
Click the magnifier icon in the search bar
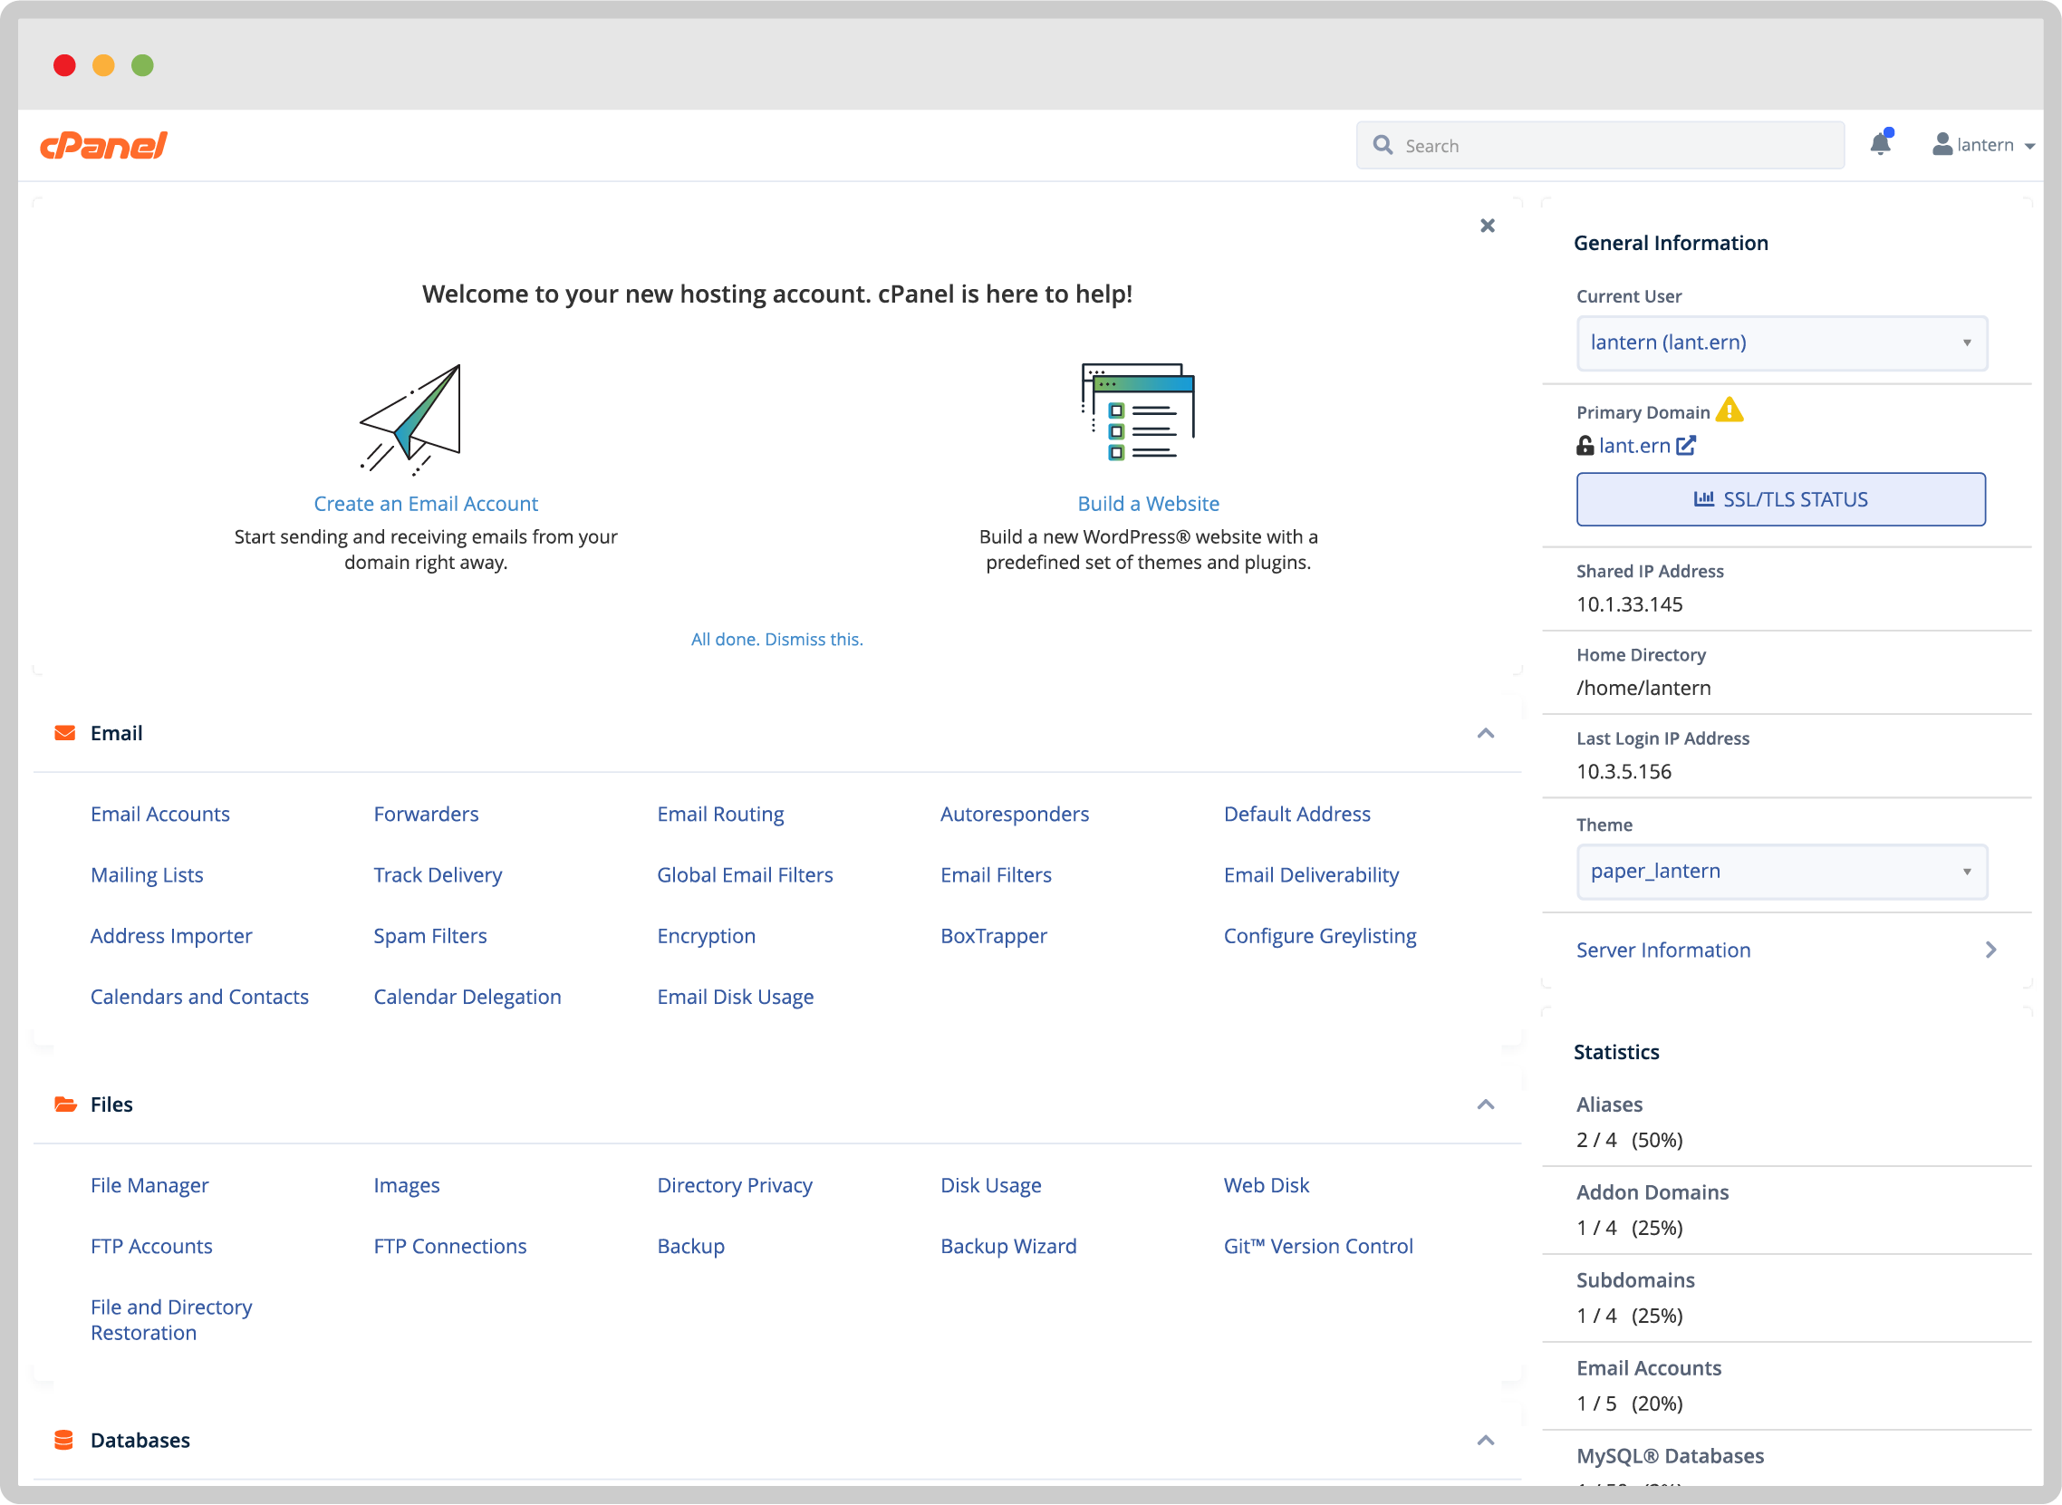point(1383,145)
